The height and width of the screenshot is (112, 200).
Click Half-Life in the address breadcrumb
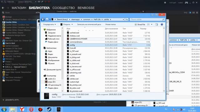click(97, 19)
